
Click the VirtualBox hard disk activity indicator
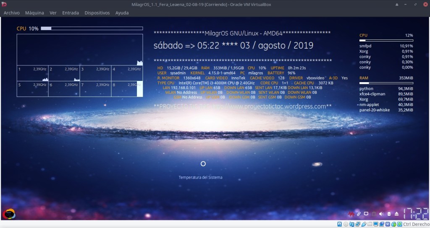[339, 224]
